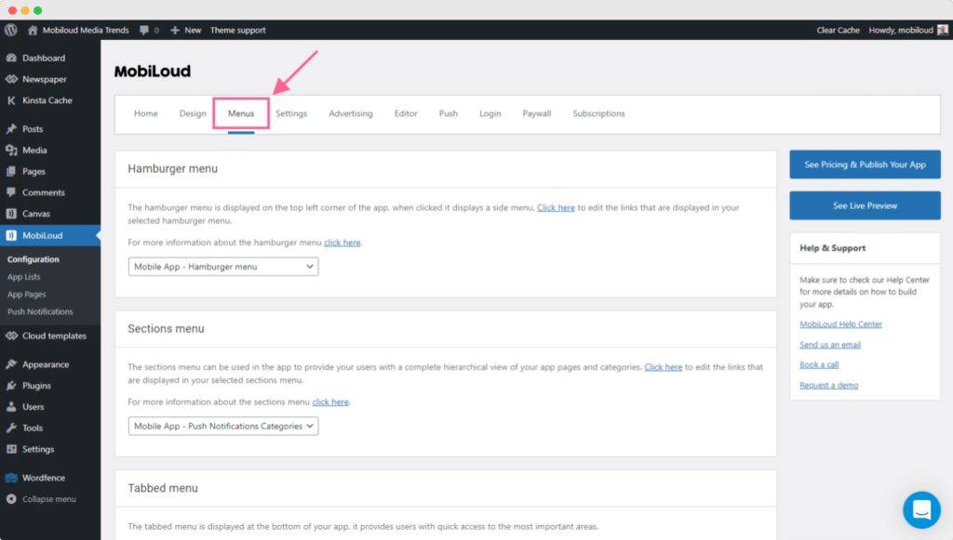953x540 pixels.
Task: Click the MobiLoud plugin icon
Action: click(11, 235)
